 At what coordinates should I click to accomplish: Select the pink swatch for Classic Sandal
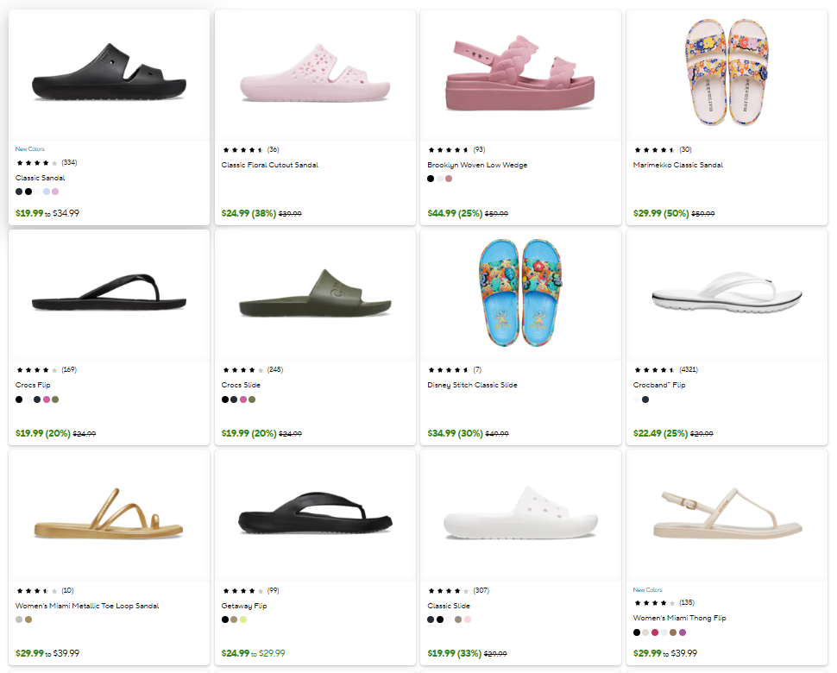click(x=55, y=192)
